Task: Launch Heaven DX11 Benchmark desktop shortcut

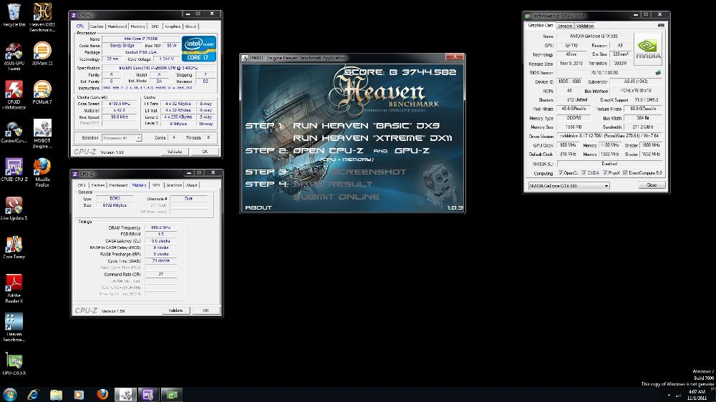Action: pos(42,17)
